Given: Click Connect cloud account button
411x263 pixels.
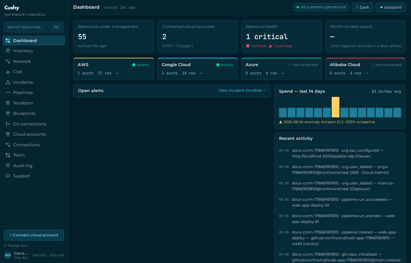Looking at the screenshot, I should pos(34,235).
